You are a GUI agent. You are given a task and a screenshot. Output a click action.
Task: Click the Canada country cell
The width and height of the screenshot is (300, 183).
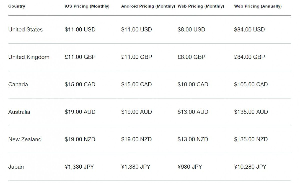coord(18,85)
